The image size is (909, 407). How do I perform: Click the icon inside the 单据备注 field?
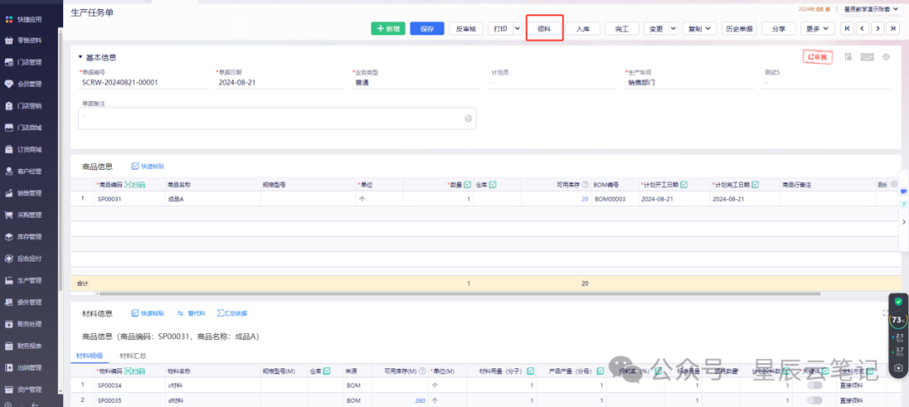click(x=469, y=118)
